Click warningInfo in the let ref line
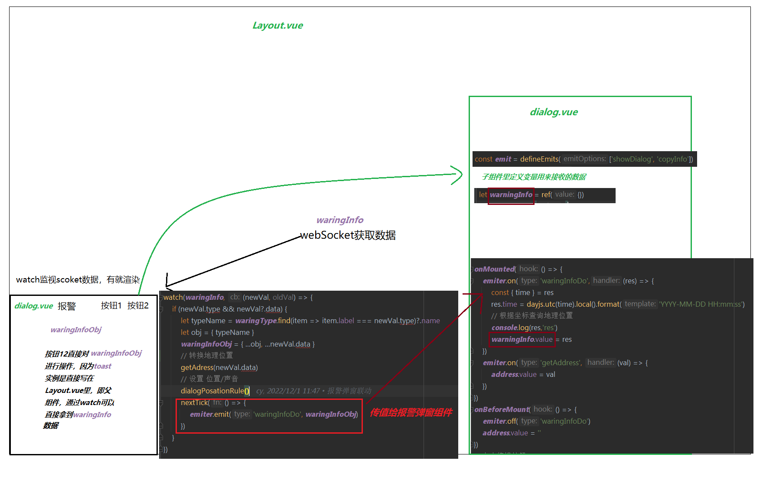Screen dimensions: 776x480 click(x=511, y=195)
